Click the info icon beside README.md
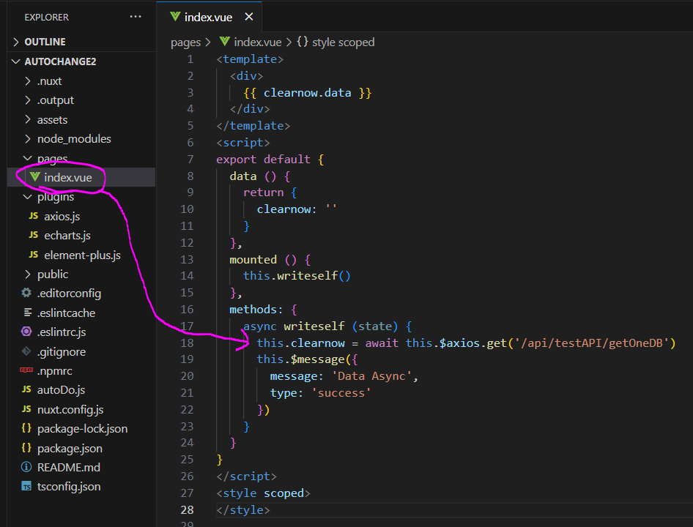 (26, 467)
